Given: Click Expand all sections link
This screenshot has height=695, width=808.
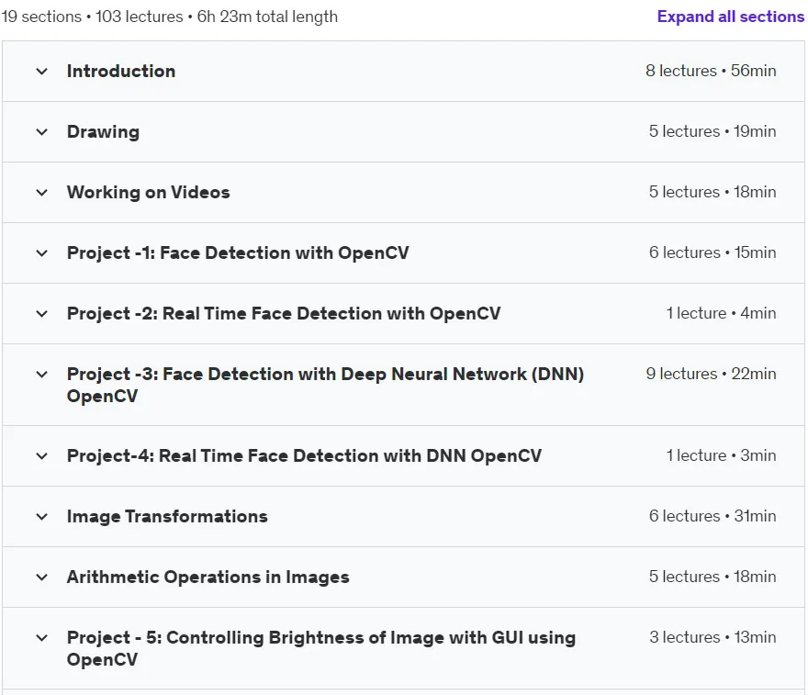Looking at the screenshot, I should click(730, 17).
